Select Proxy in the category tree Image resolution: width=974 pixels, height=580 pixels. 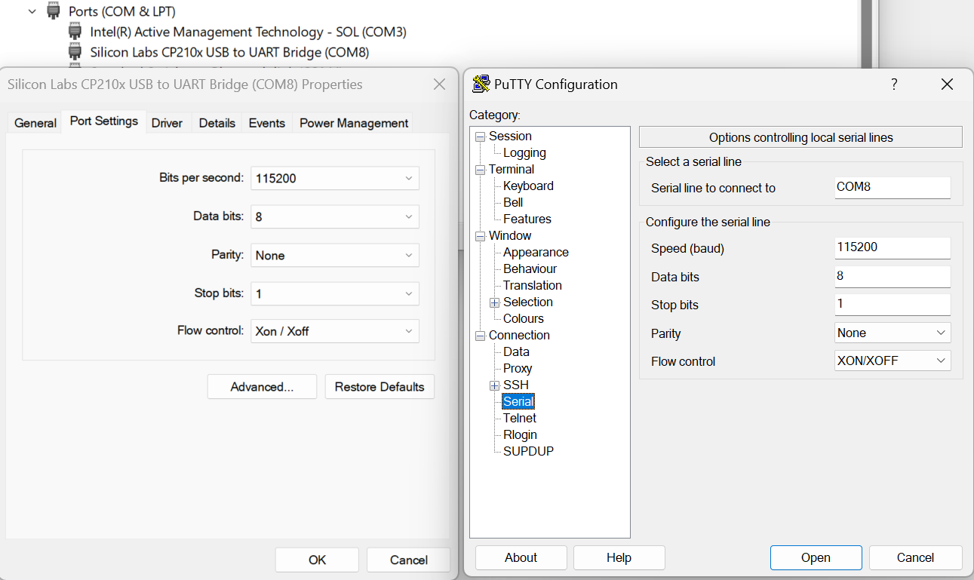pos(518,369)
